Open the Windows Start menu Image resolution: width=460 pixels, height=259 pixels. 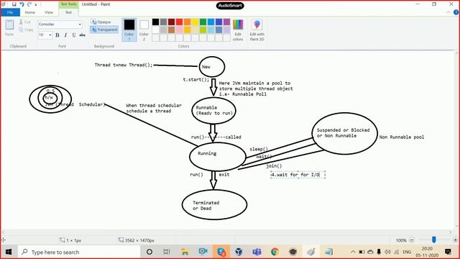(9, 252)
